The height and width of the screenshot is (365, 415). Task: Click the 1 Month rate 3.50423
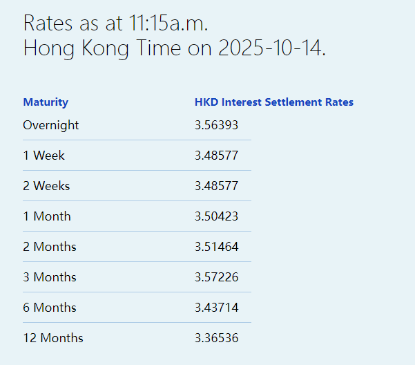click(217, 216)
